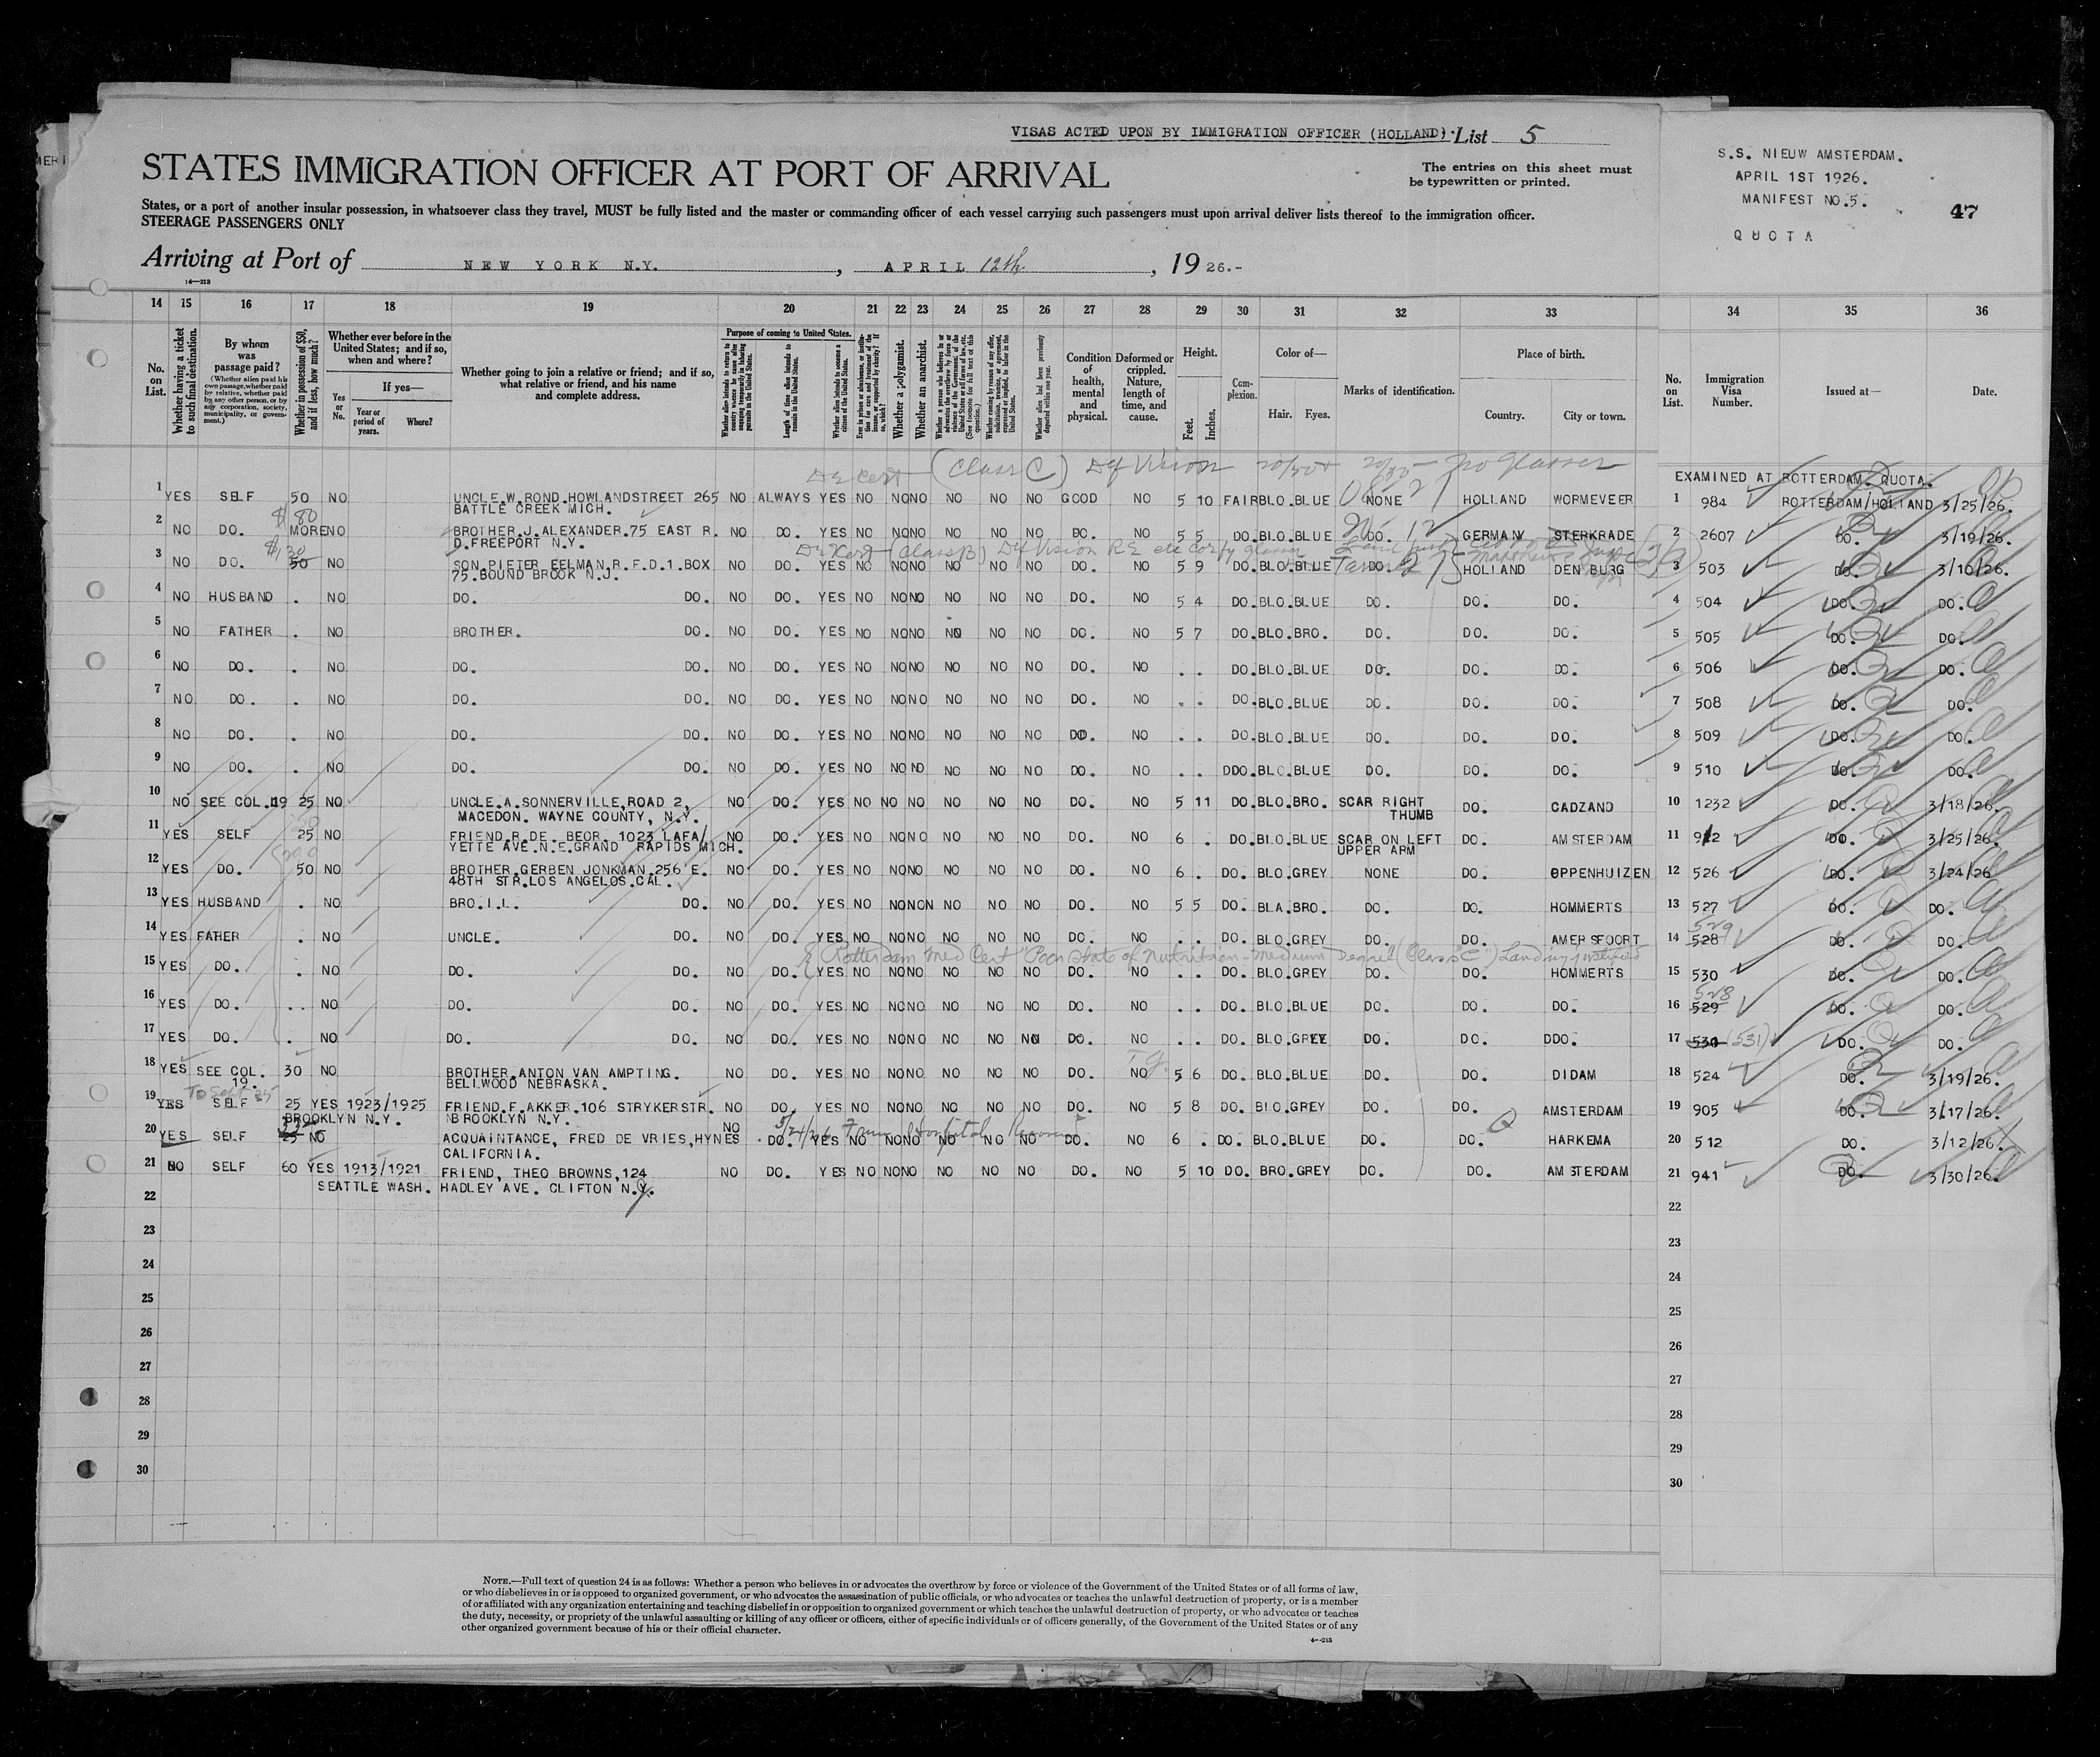Click the 'Marks of identification.' column header

coord(1399,390)
